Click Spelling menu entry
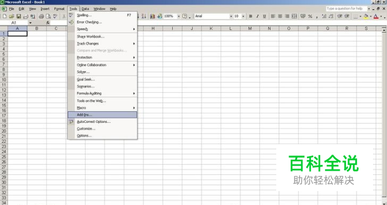Screen dimensions: 387x205 click(102, 15)
